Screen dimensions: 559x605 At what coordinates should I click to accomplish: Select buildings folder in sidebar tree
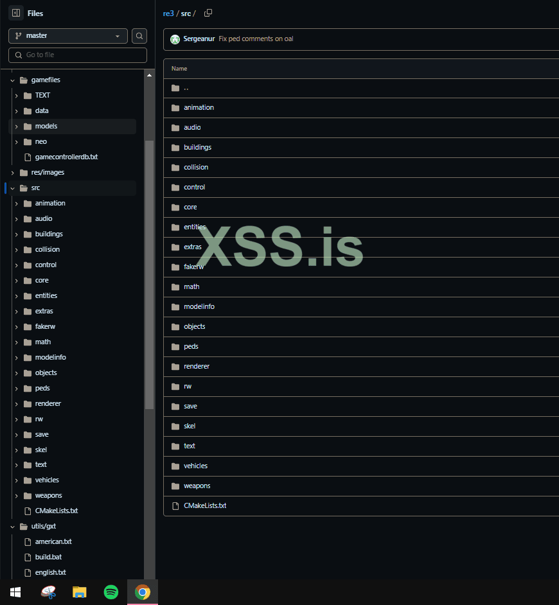[x=49, y=234]
